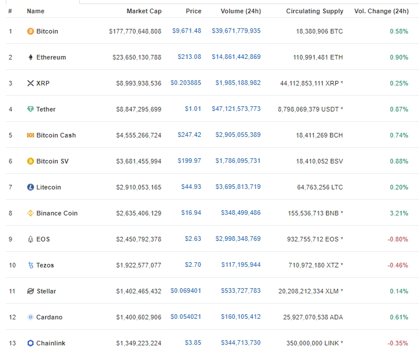Open the EOS name link

tap(43, 239)
